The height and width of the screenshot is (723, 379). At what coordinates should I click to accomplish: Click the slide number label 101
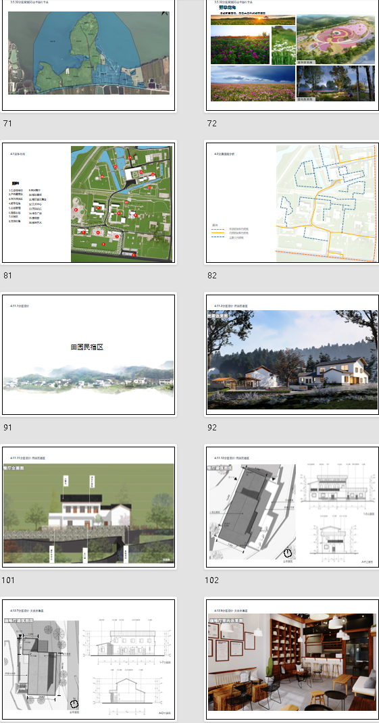[x=8, y=580]
